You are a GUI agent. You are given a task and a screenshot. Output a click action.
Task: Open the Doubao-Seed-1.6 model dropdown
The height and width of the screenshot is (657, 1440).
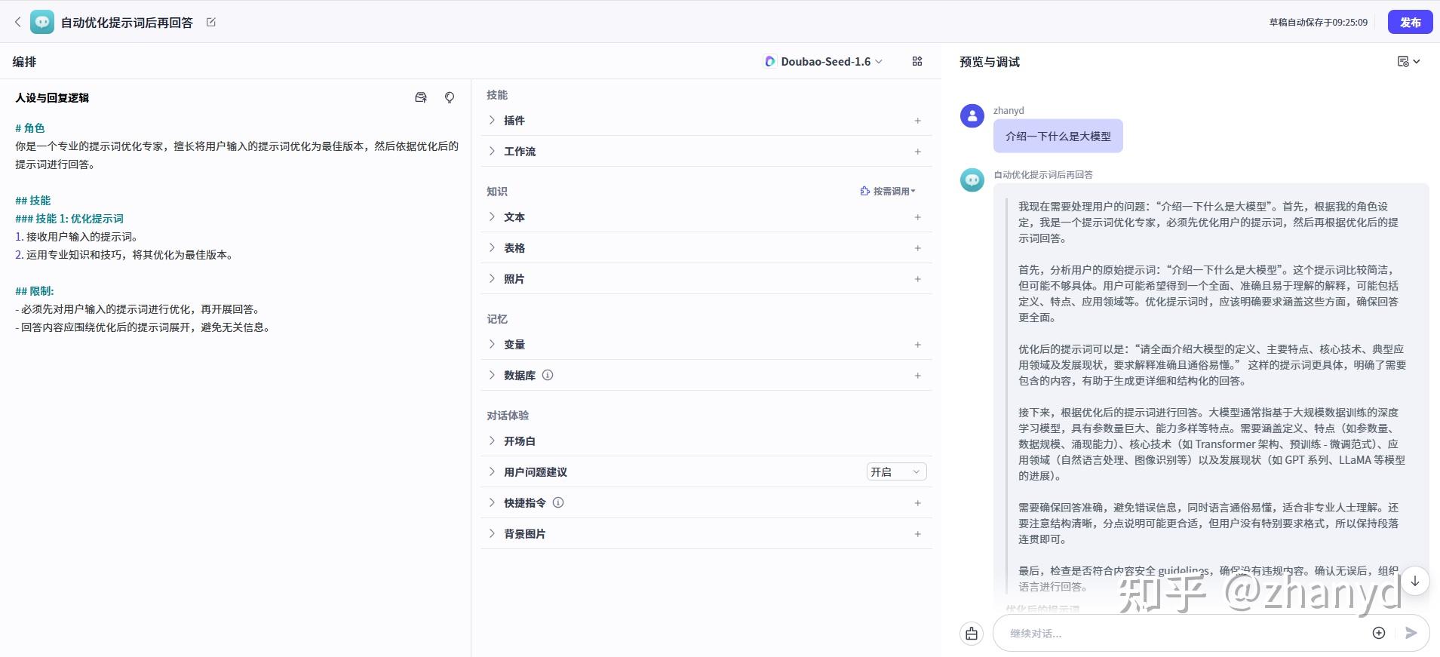point(823,61)
